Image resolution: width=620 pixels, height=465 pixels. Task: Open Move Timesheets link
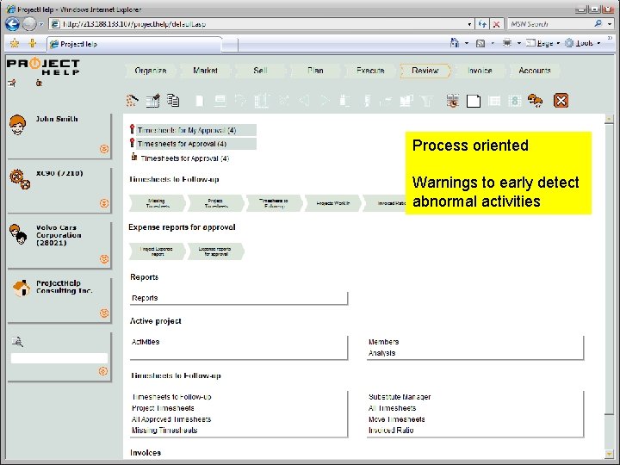(x=397, y=419)
